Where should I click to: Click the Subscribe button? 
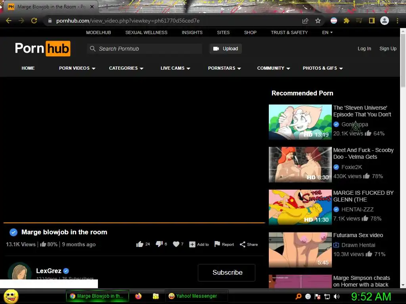pos(226,272)
